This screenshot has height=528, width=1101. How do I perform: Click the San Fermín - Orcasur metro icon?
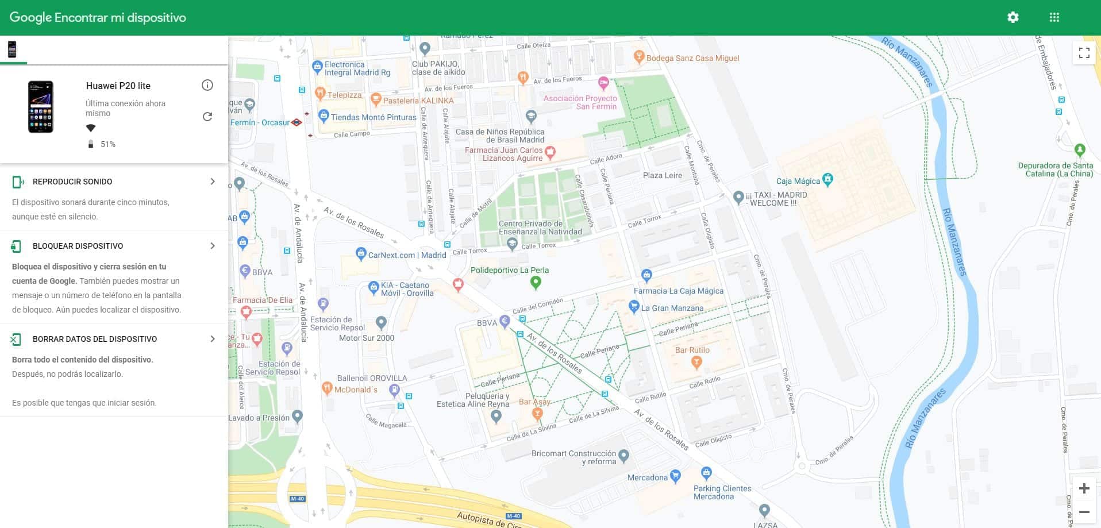click(297, 122)
